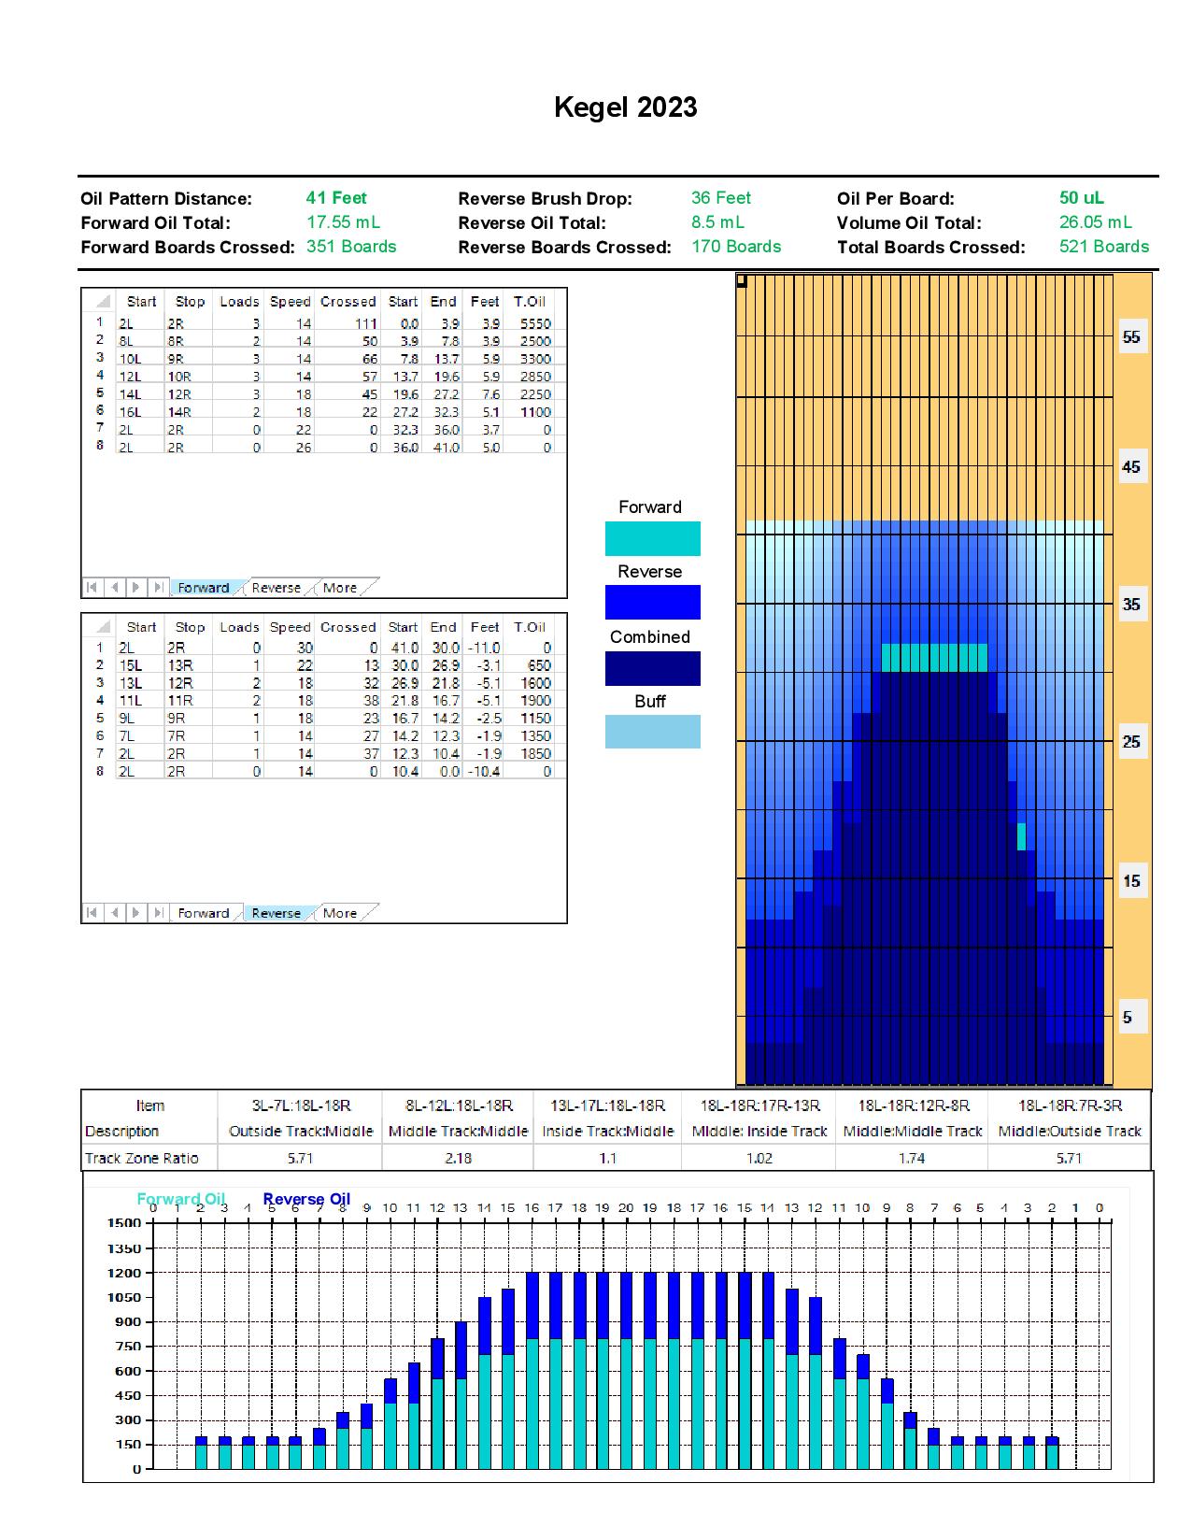
Task: Click select-all corner of upper table
Action: click(103, 301)
